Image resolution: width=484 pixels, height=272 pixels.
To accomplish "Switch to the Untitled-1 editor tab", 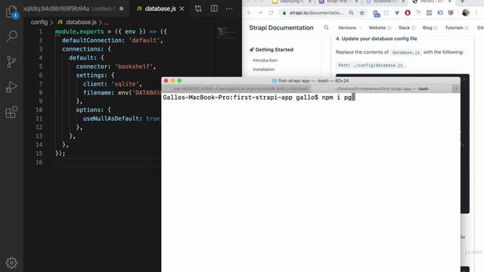I will tap(74, 8).
